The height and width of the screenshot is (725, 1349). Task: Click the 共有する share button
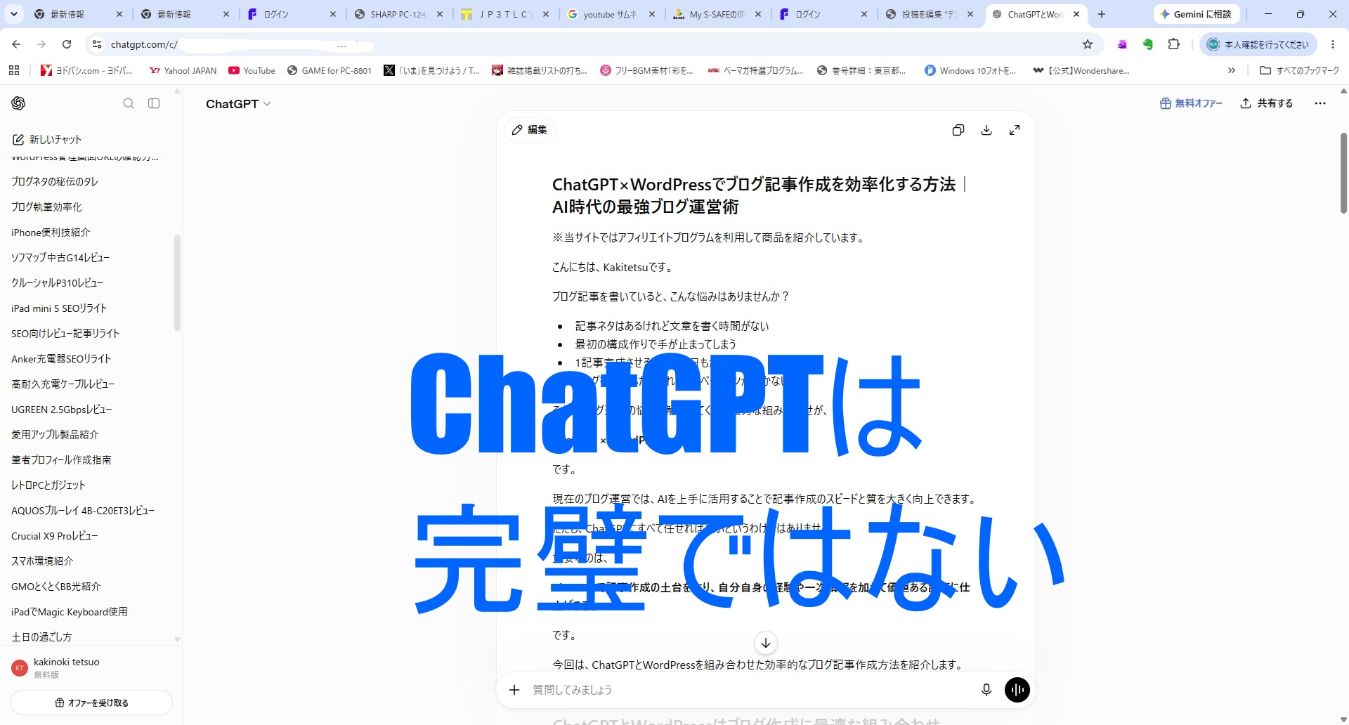point(1267,103)
